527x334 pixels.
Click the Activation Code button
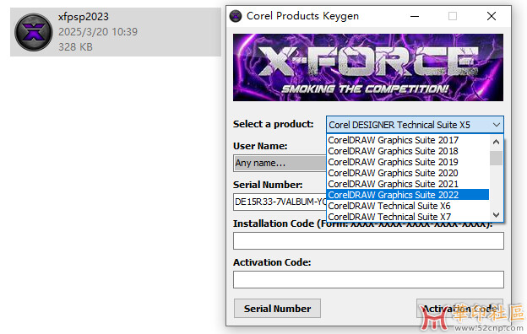point(459,309)
